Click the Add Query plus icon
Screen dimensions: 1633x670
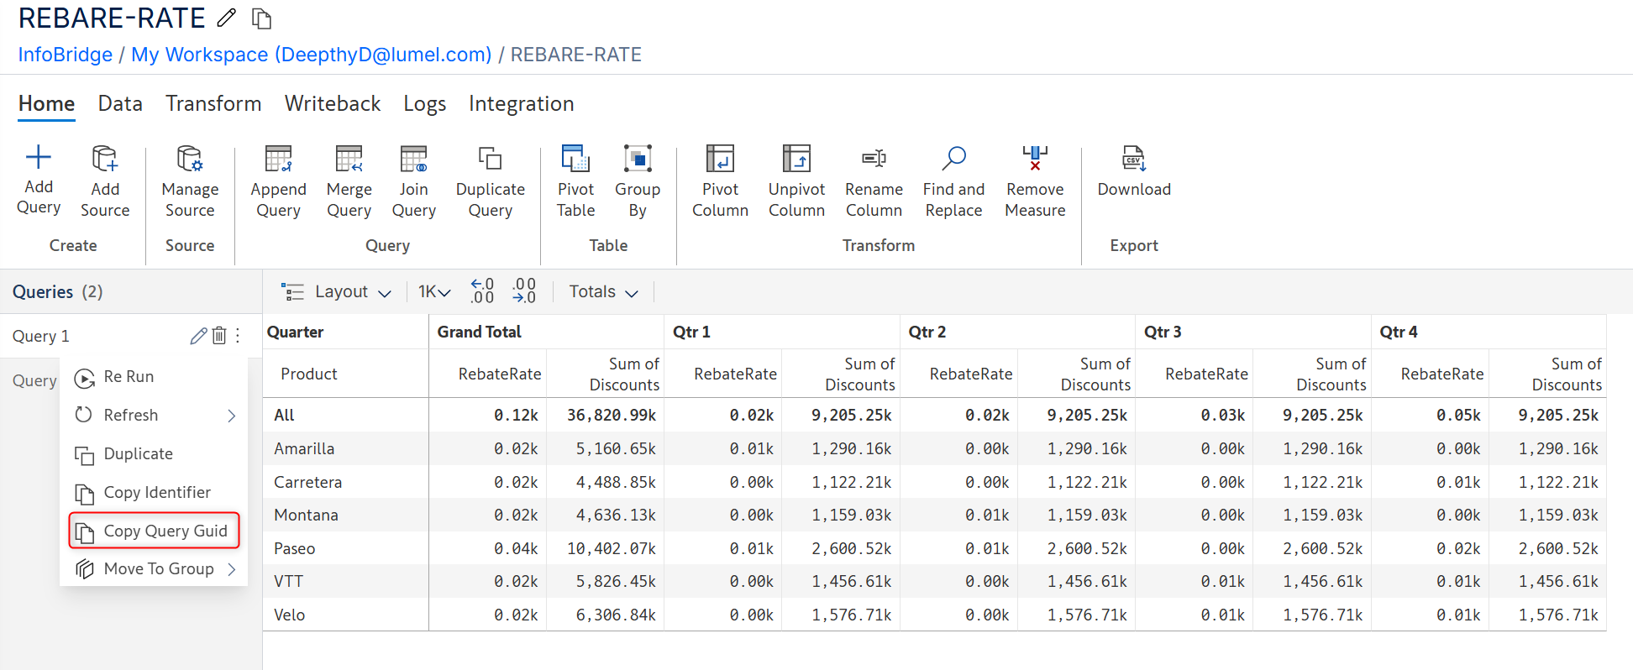pyautogui.click(x=39, y=158)
